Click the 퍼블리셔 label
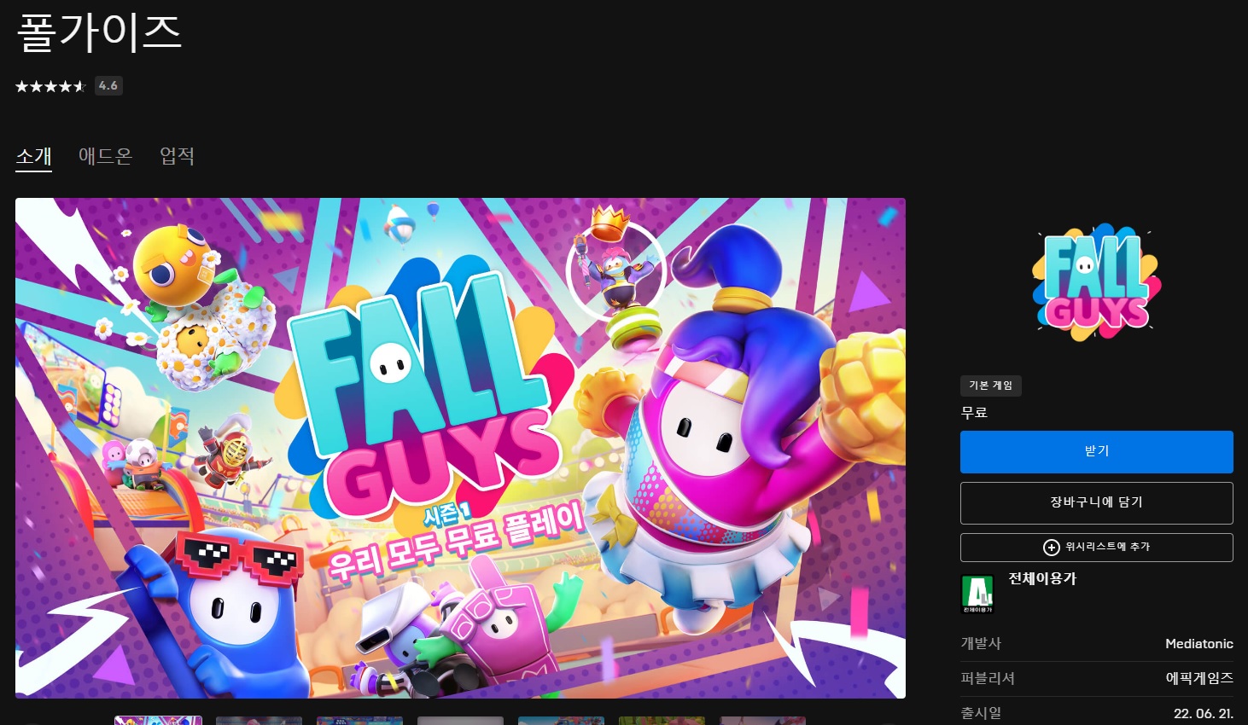Viewport: 1248px width, 725px height. 988,678
